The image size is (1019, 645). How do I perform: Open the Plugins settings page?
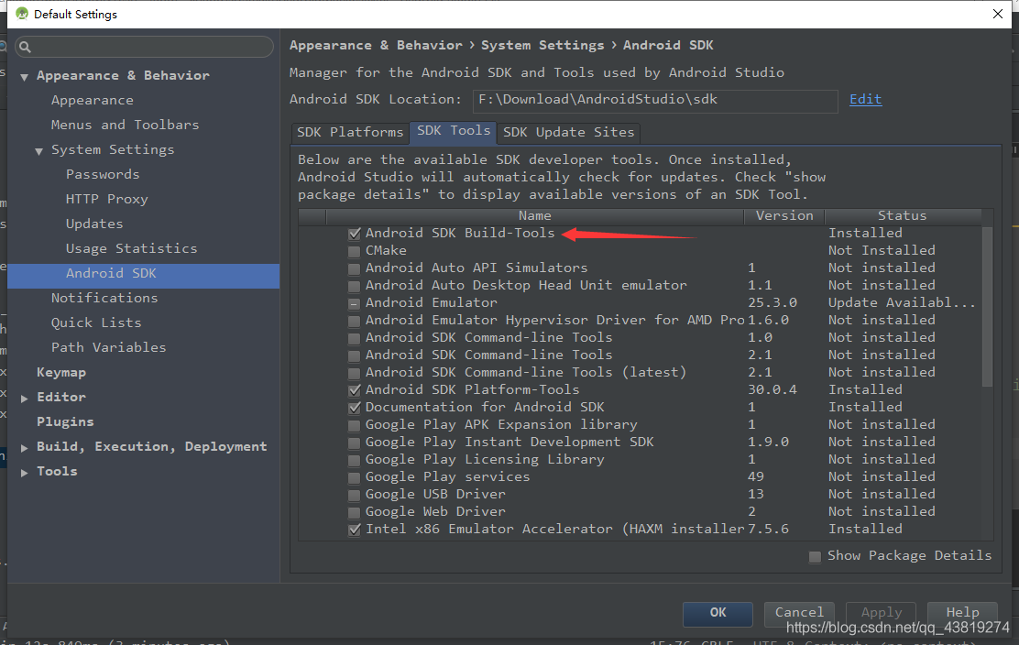tap(65, 421)
